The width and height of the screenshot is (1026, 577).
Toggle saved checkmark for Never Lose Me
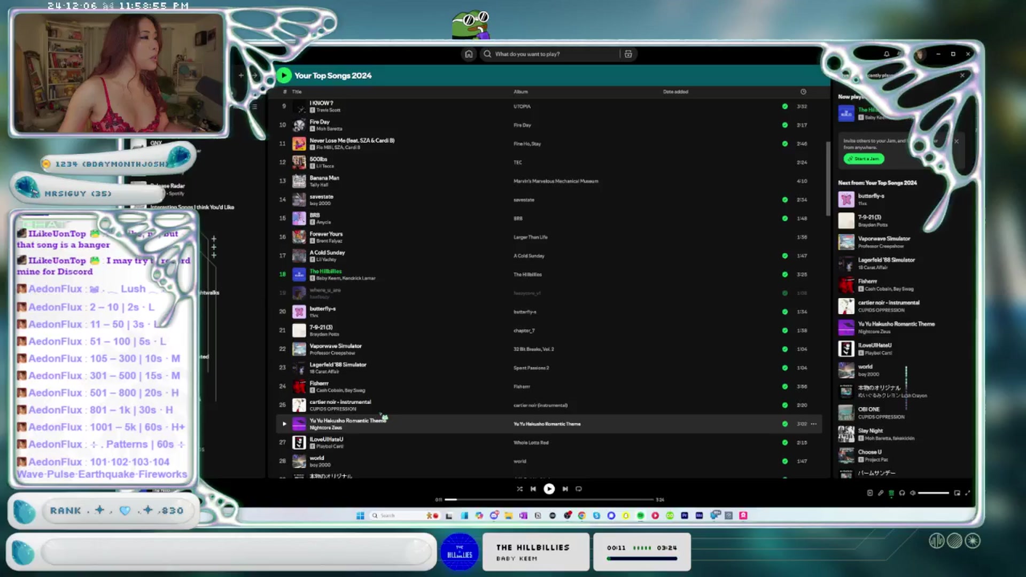(785, 144)
